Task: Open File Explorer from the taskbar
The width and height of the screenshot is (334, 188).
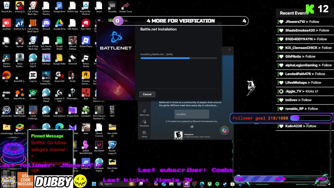Action: (171, 184)
